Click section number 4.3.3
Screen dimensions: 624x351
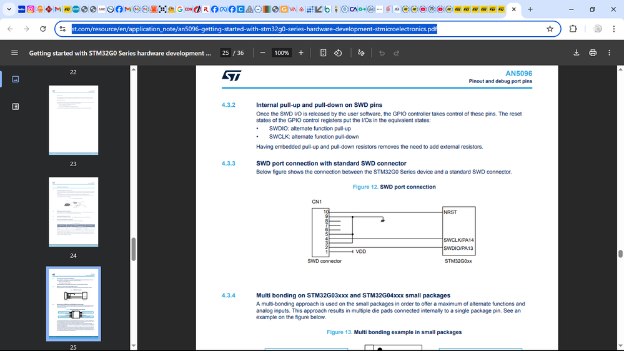tap(229, 163)
